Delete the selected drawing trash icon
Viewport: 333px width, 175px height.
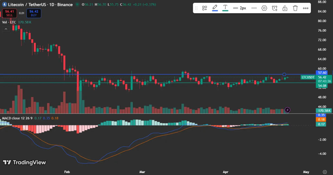295,8
